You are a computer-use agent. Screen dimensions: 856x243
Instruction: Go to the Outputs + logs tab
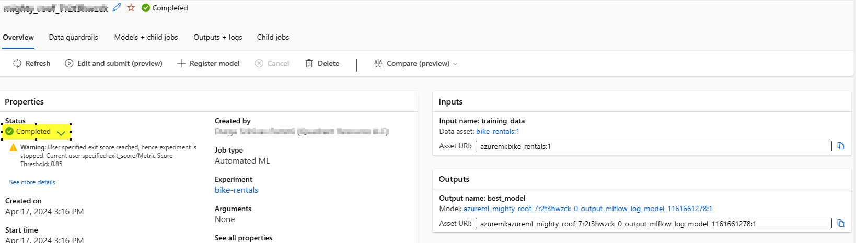pyautogui.click(x=218, y=37)
